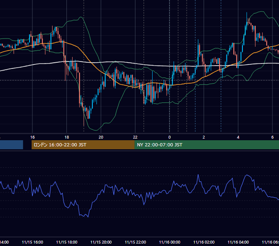Click the 20 hour label on the time axis
279x246 pixels.
(x=101, y=137)
